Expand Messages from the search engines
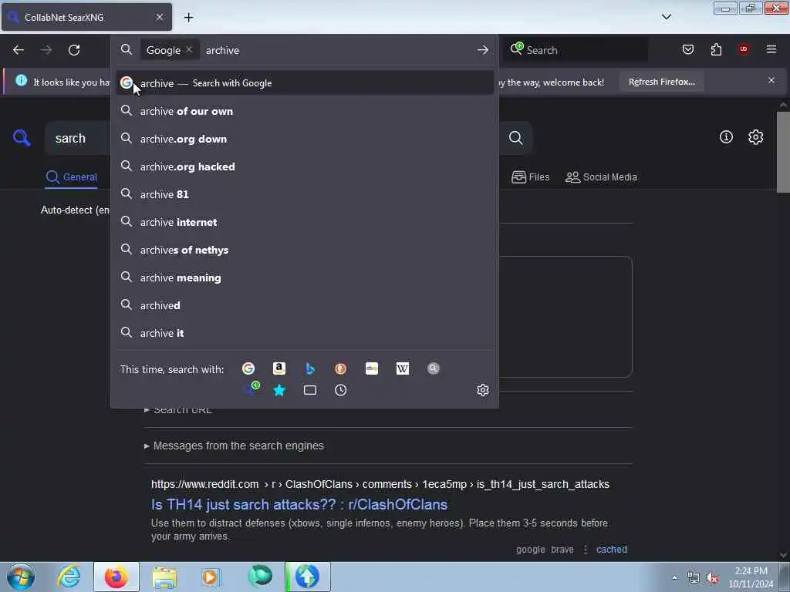This screenshot has width=790, height=592. [x=234, y=446]
